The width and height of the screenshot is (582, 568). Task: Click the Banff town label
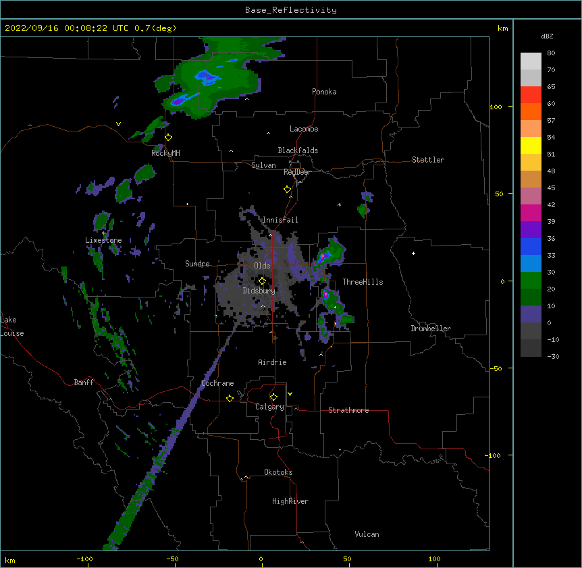coord(84,382)
